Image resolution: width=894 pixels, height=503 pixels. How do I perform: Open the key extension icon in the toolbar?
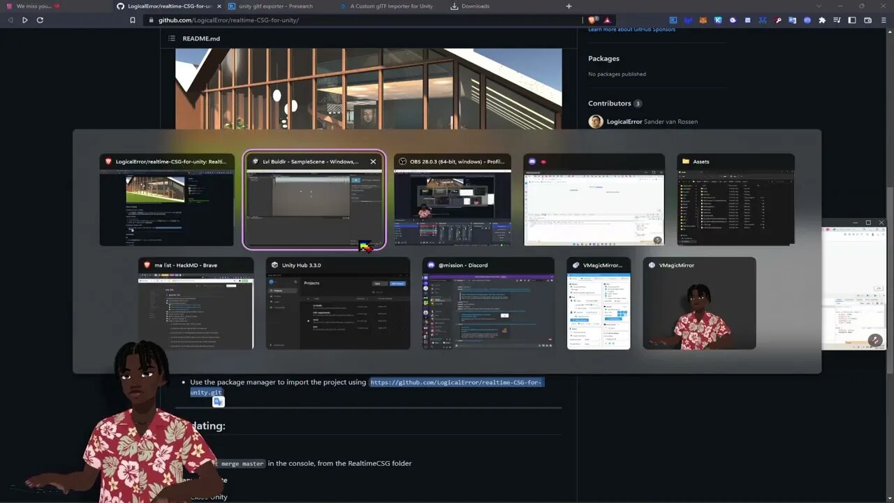tap(777, 20)
